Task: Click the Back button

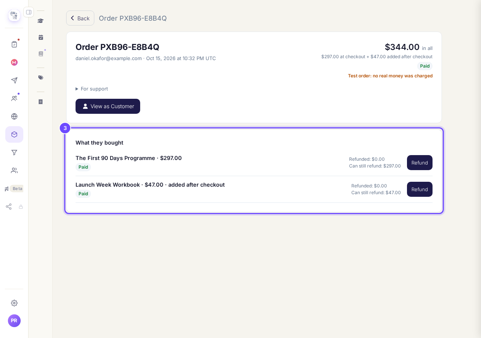Action: coord(80,18)
